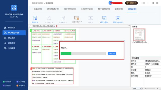Screen dimensions: 161x90
Task: Click the 添加文件 add file icon
Action: [35, 19]
